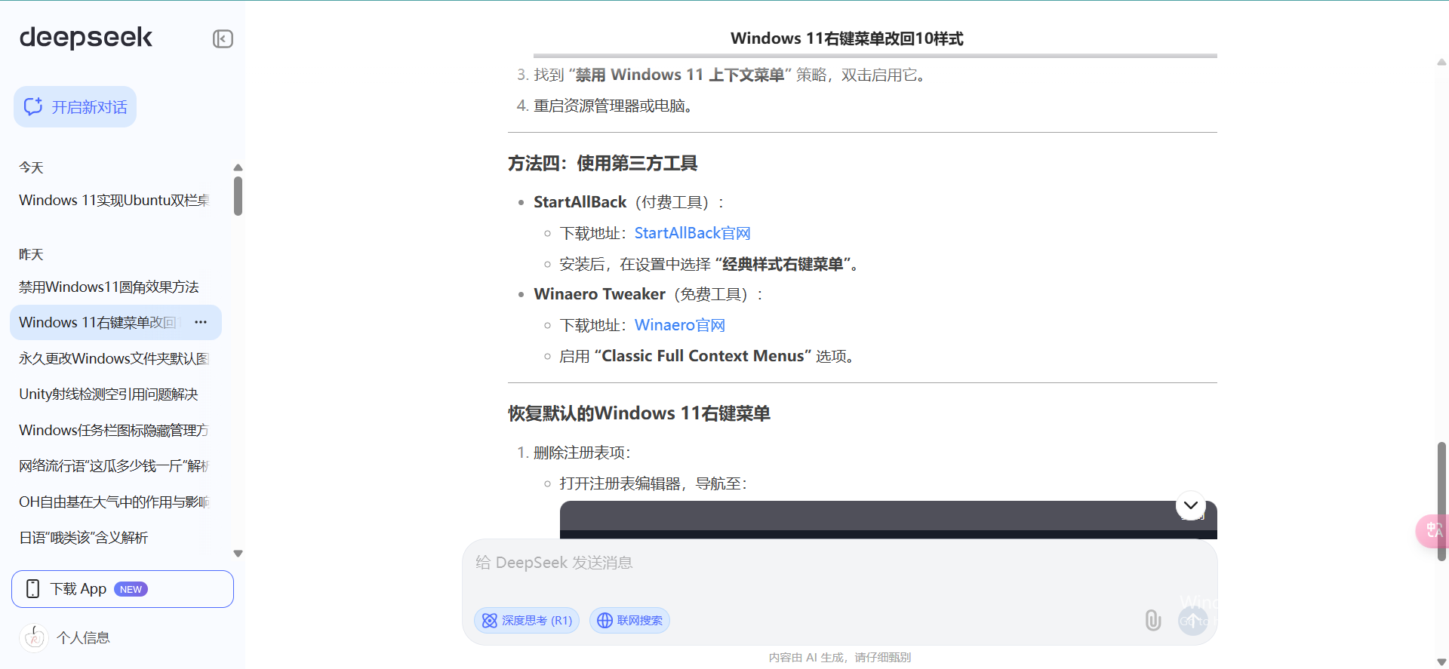Open the Winaero官网 link
Viewport: 1449px width, 669px height.
click(679, 325)
